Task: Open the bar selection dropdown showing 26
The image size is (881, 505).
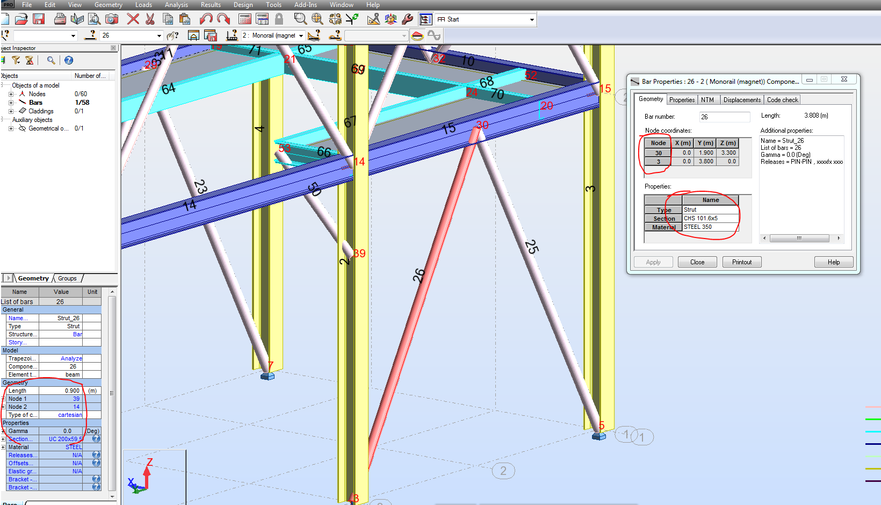Action: pyautogui.click(x=159, y=35)
